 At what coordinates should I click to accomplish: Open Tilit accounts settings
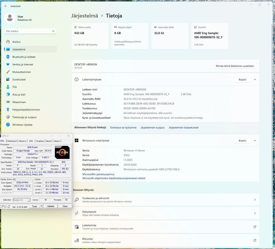coord(30,87)
